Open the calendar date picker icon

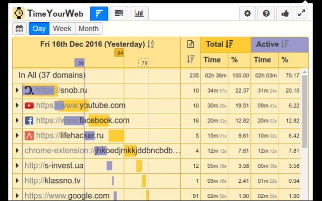click(19, 29)
